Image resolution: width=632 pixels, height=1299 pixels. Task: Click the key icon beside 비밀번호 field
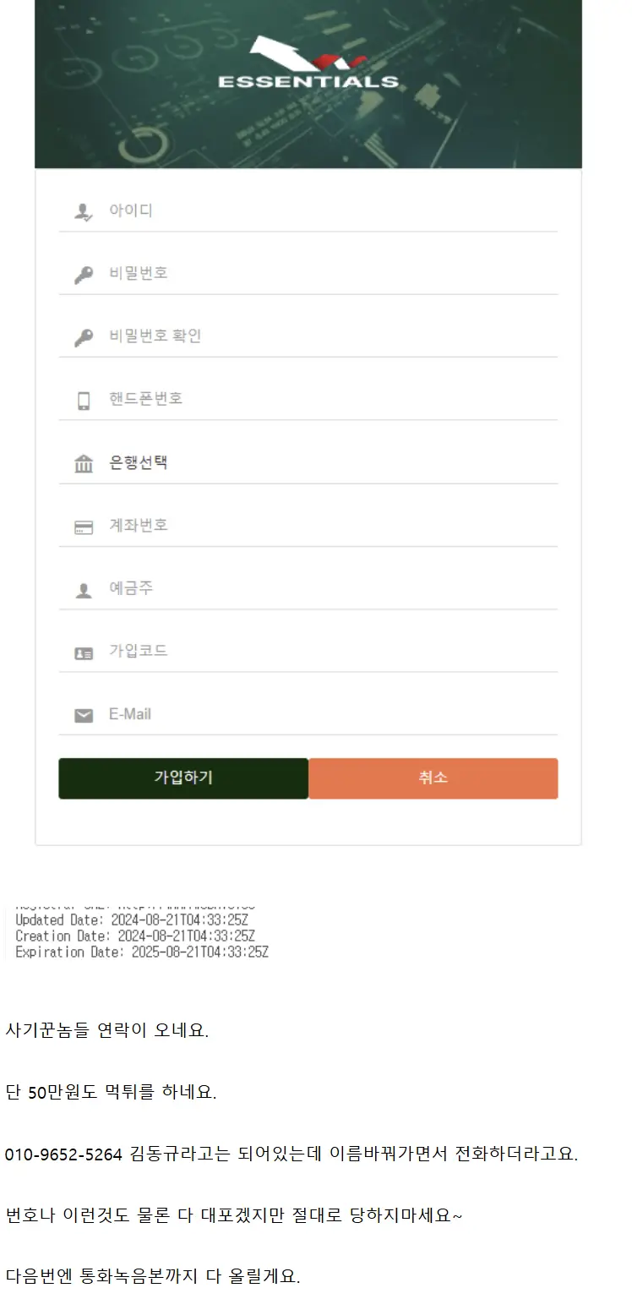(84, 275)
